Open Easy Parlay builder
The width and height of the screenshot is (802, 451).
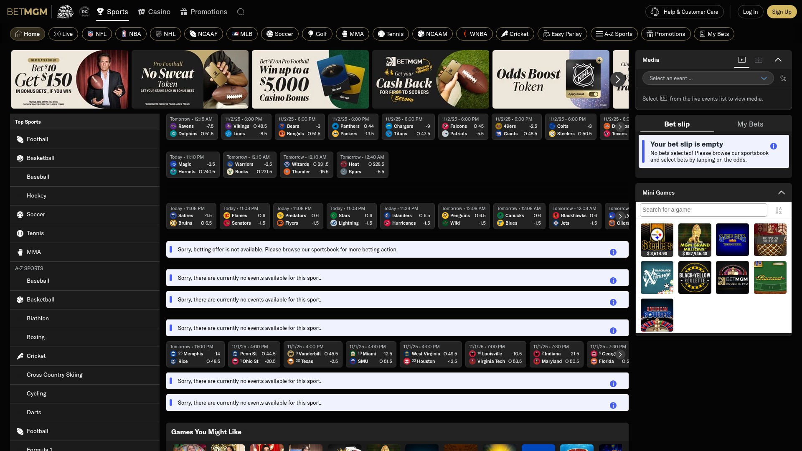click(562, 34)
